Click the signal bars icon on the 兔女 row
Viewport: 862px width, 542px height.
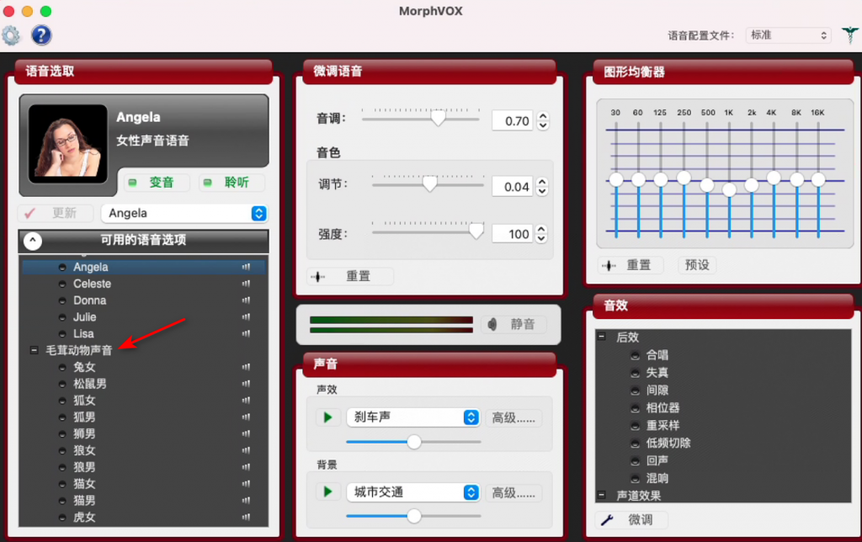pos(246,367)
